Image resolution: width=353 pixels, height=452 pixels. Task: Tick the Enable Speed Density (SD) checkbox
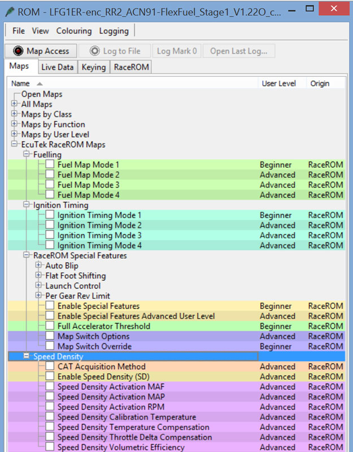pyautogui.click(x=50, y=376)
